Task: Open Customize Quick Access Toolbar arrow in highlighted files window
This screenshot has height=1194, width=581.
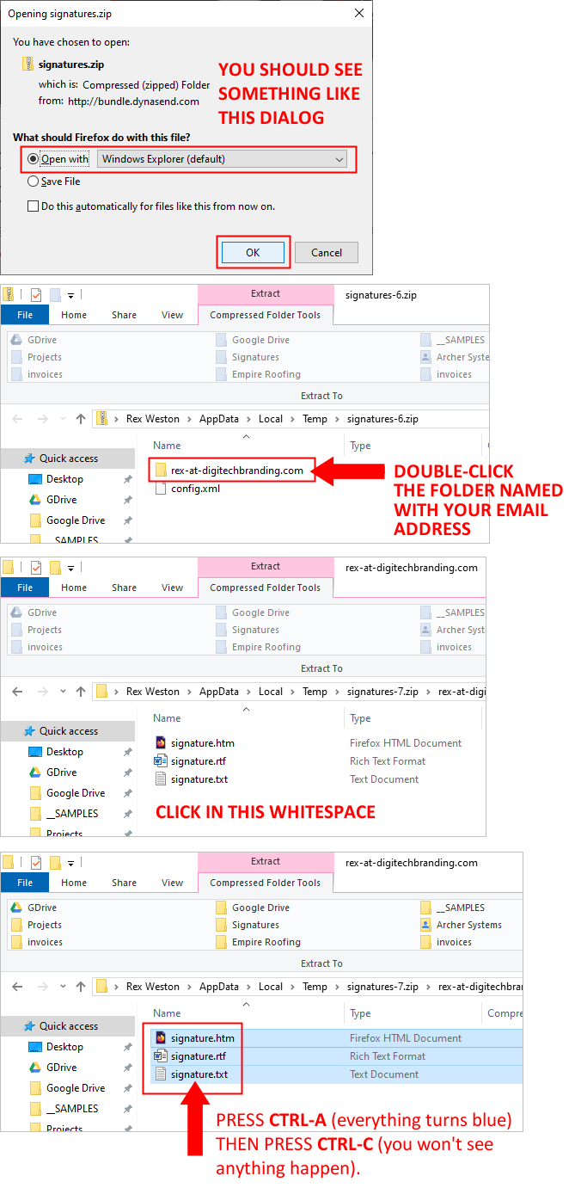Action: click(71, 863)
